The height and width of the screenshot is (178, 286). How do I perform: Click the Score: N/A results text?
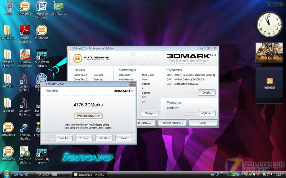[173, 108]
